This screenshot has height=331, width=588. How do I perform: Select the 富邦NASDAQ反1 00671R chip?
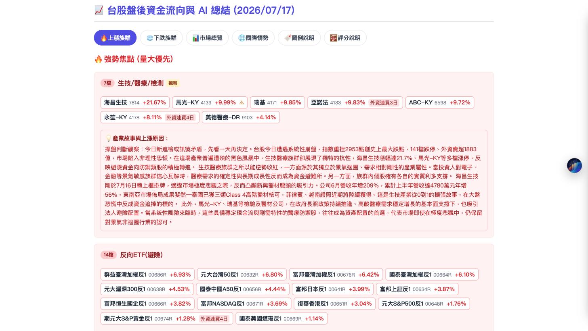244,304
